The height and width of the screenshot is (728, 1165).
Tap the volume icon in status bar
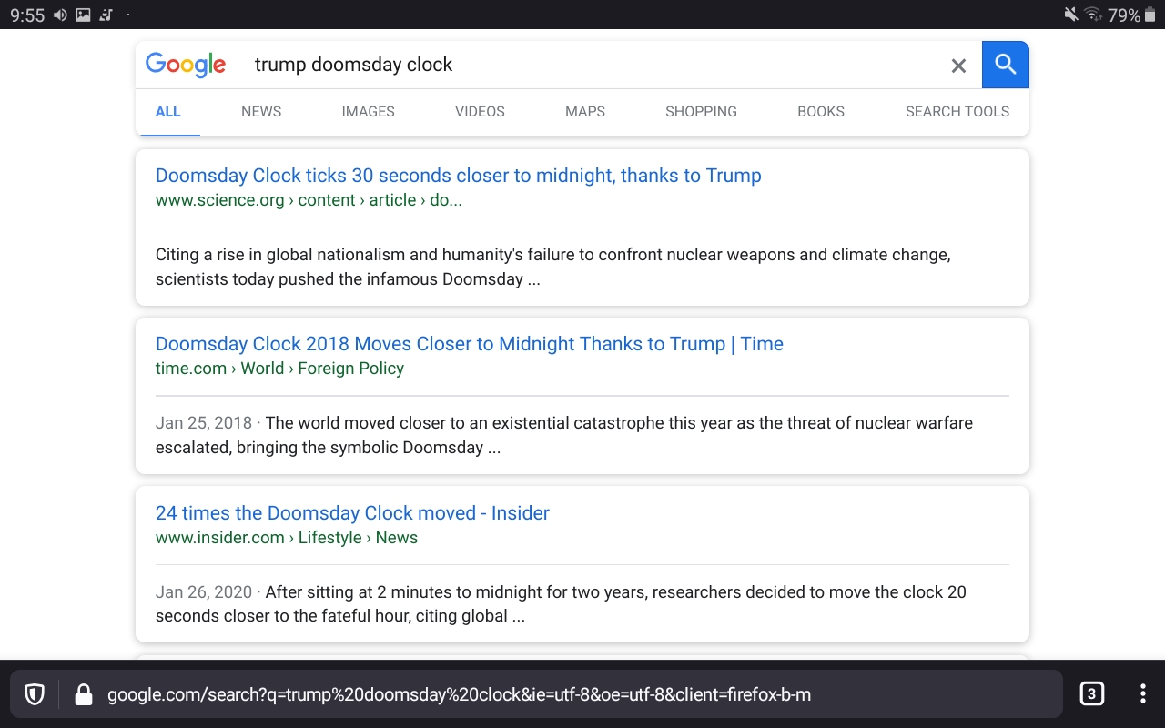point(61,15)
